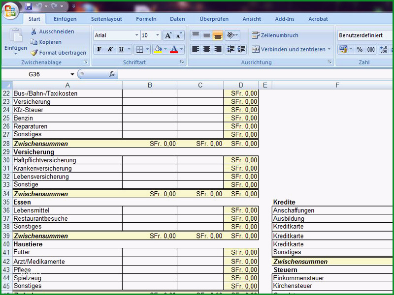Image resolution: width=394 pixels, height=295 pixels.
Task: Switch to the Überprüfen tab
Action: pos(214,19)
